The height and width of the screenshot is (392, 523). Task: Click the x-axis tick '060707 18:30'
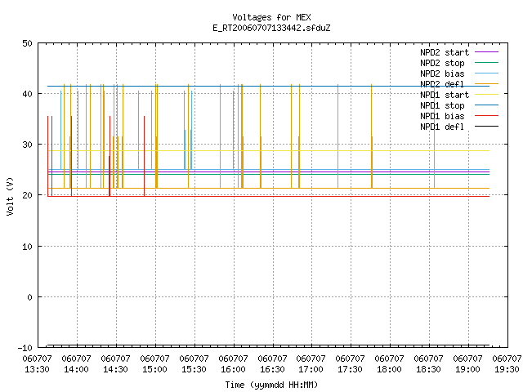click(428, 364)
